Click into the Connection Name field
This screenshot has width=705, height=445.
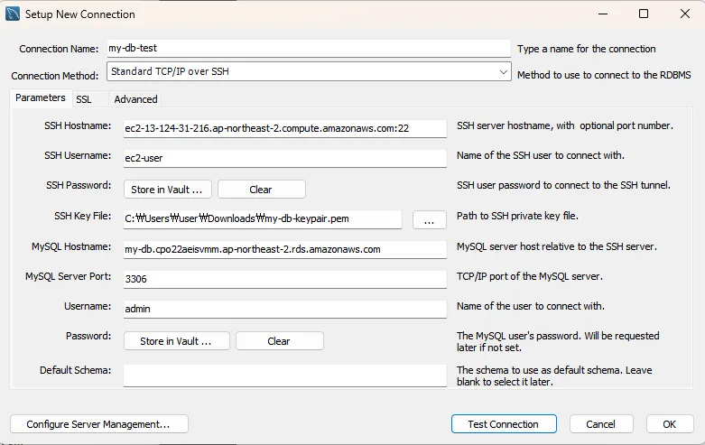click(309, 48)
